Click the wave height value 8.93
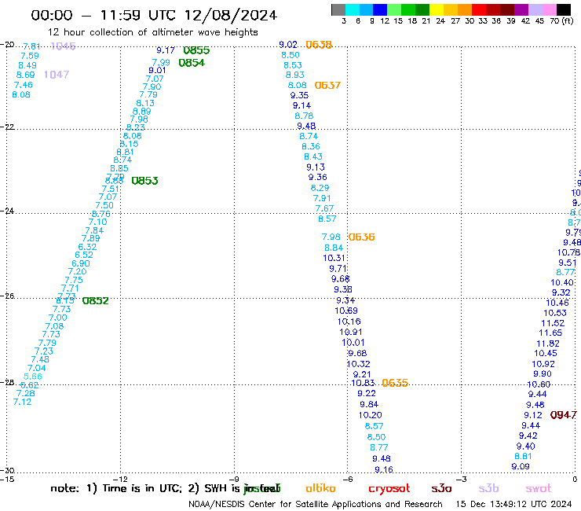 (x=294, y=75)
